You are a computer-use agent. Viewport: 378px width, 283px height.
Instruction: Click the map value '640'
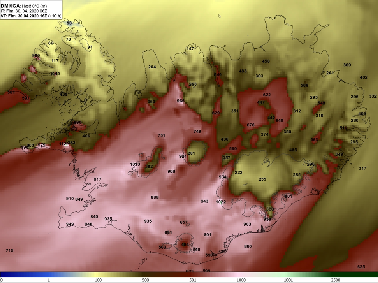point(279,120)
